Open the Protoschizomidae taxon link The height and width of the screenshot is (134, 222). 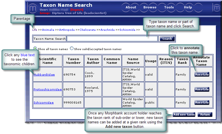(48, 90)
